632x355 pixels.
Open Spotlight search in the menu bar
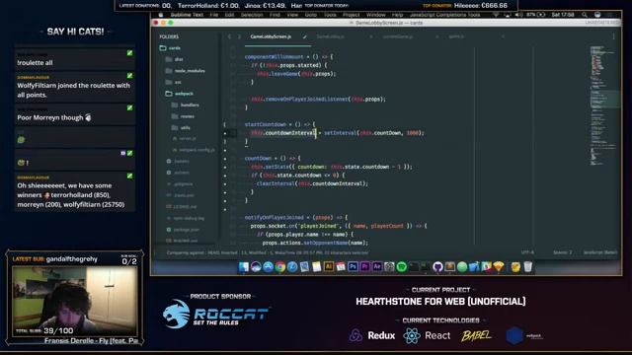pyautogui.click(x=584, y=15)
